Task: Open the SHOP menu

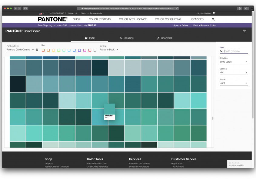Action: pyautogui.click(x=77, y=19)
